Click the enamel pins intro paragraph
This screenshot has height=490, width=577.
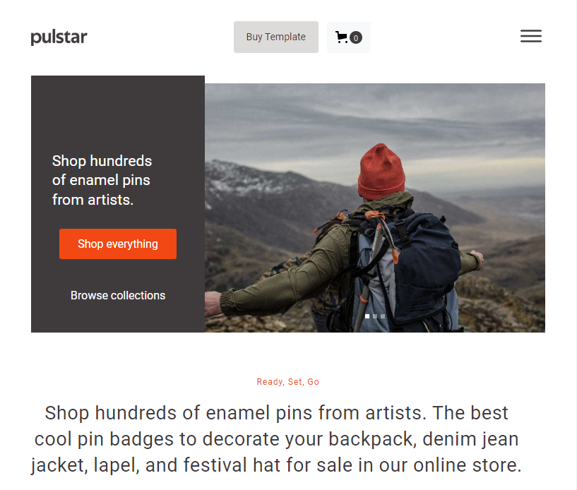point(276,439)
